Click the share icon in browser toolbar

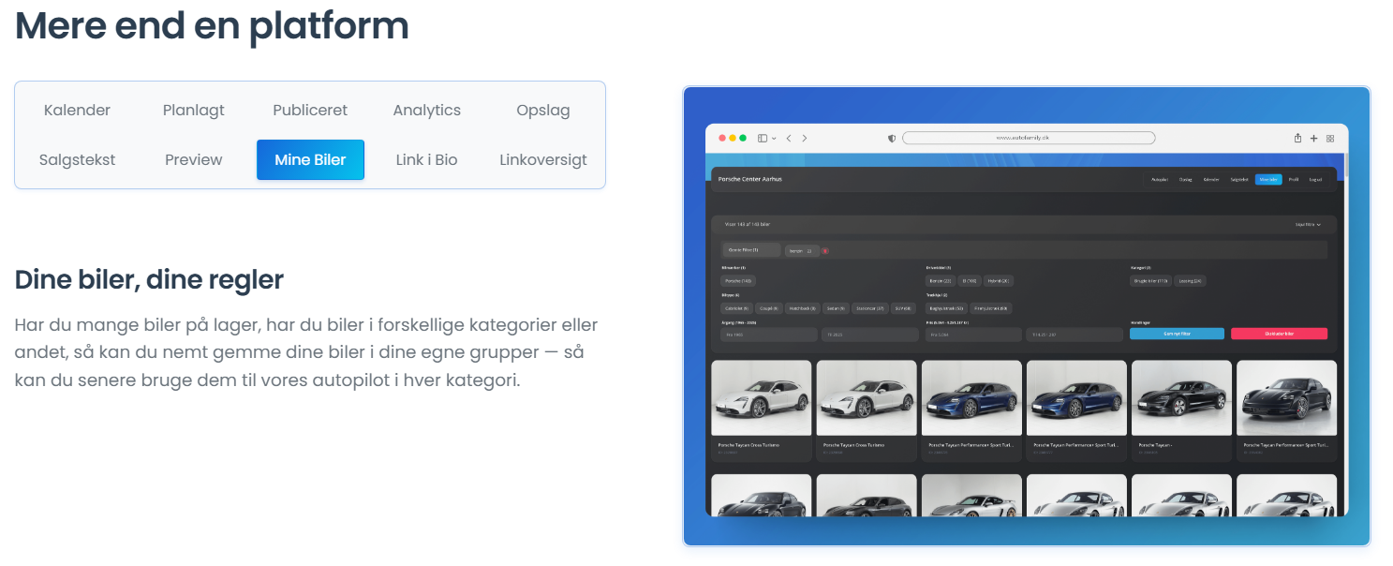click(x=1297, y=138)
